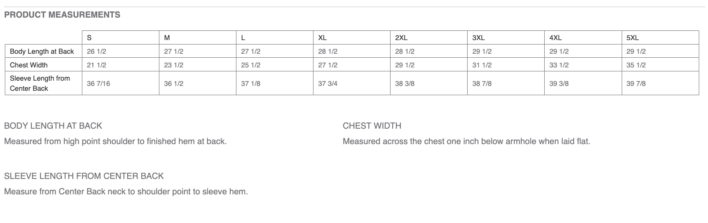Click SLEEVE LENGTH FROM CENTER BACK description heading

click(84, 176)
